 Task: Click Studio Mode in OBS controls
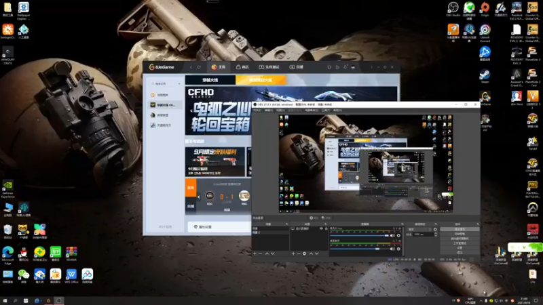[x=460, y=243]
